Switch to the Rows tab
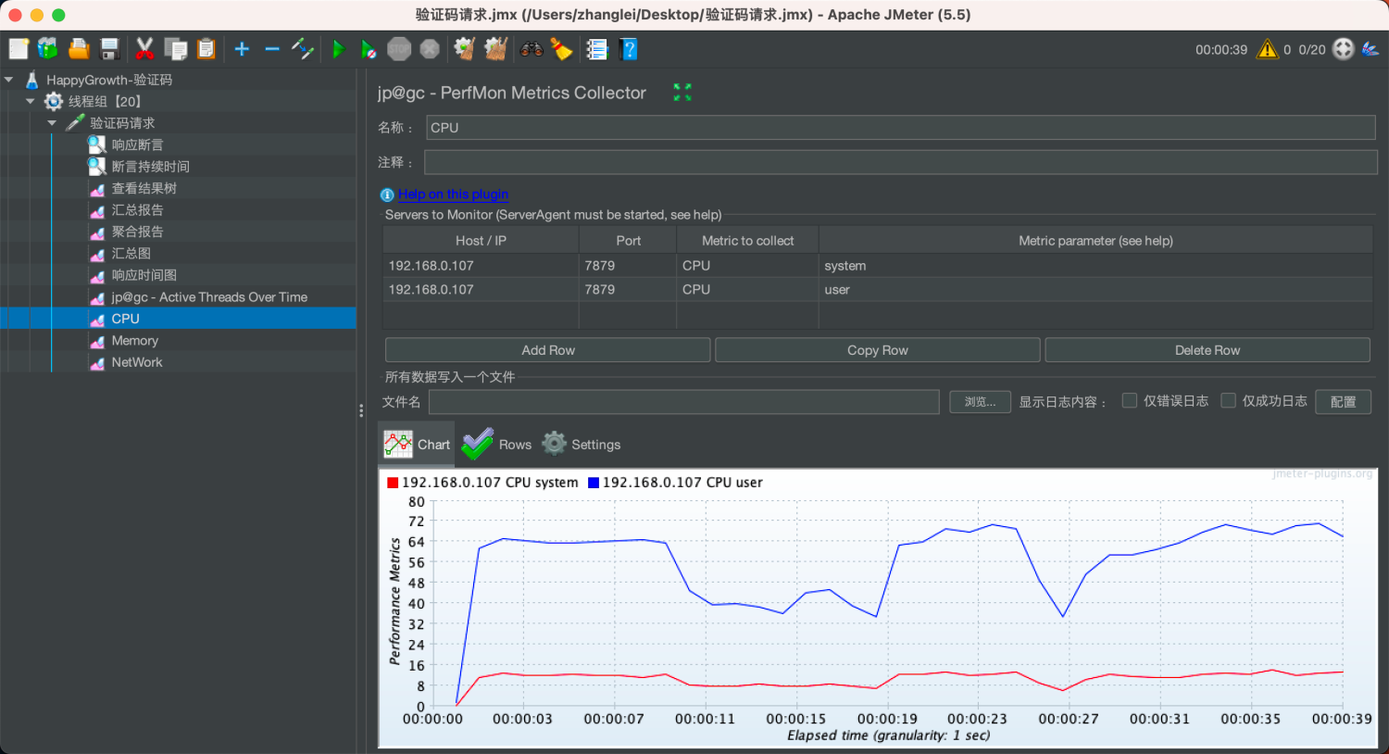Screen dimensions: 1389x754 497,445
